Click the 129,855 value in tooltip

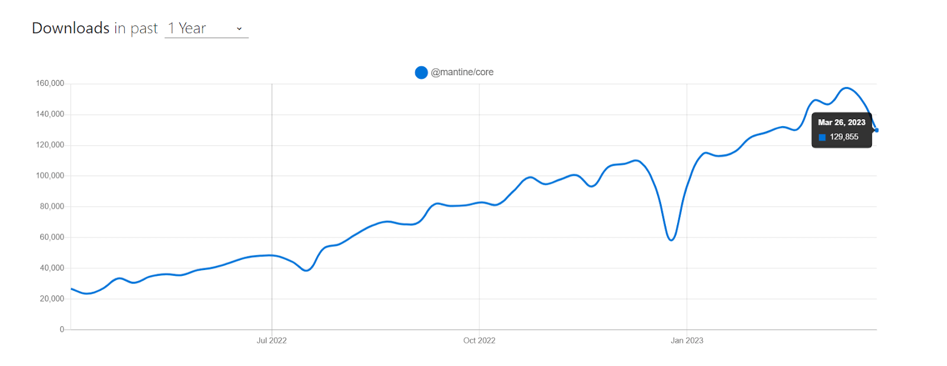point(843,137)
